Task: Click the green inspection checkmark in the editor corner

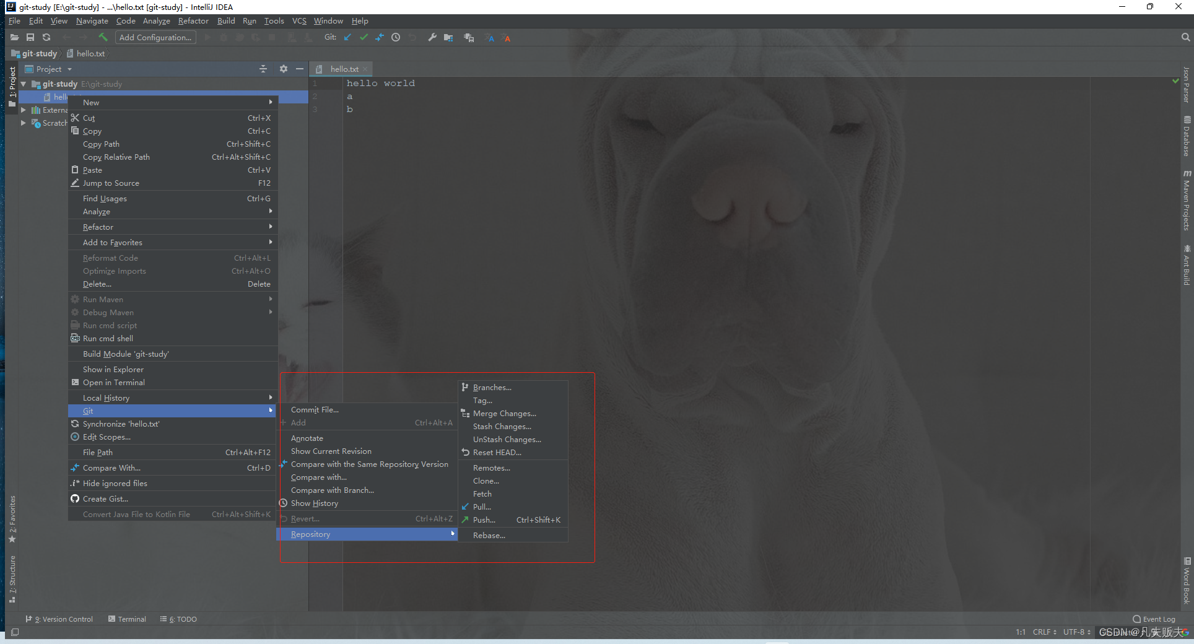Action: click(1175, 81)
